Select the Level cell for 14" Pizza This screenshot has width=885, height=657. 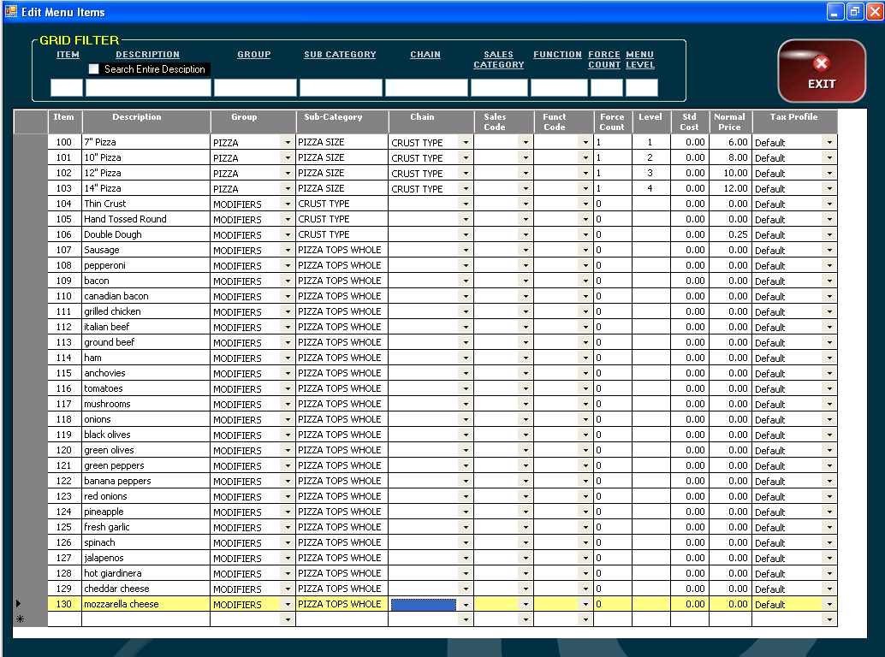650,188
